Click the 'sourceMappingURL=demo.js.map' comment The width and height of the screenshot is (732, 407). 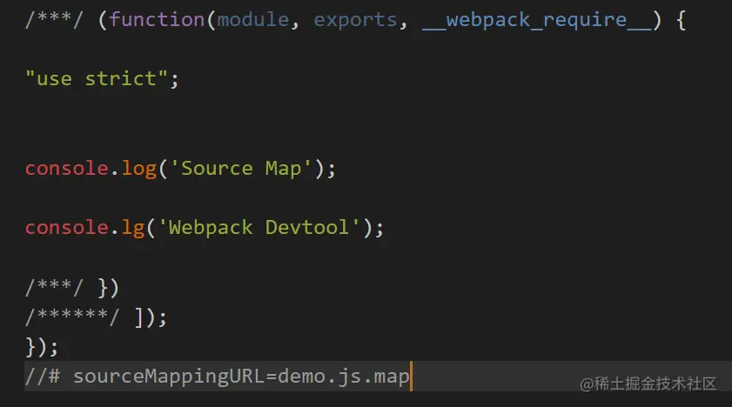coord(217,377)
